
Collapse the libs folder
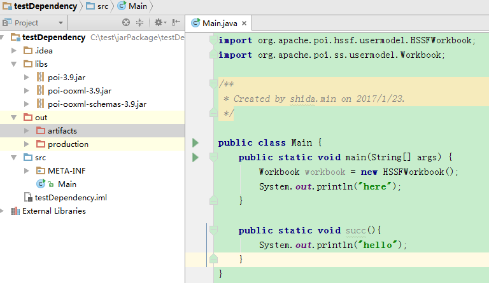[x=14, y=64]
